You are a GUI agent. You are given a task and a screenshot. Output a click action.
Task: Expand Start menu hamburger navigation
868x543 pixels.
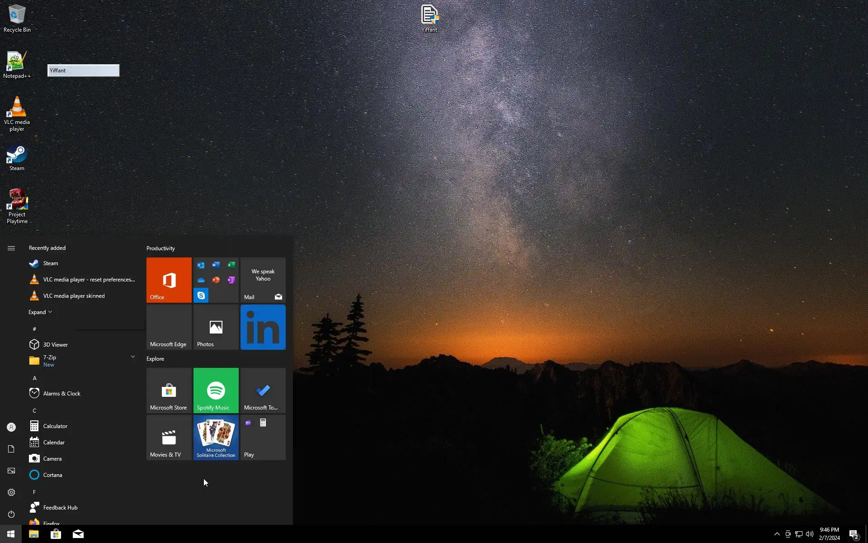[11, 248]
